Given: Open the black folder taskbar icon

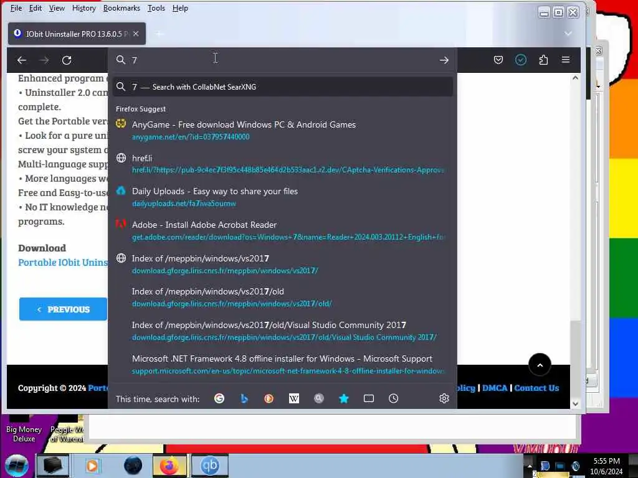Looking at the screenshot, I should coord(53,466).
